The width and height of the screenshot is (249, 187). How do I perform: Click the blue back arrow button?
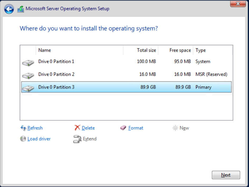(9, 9)
